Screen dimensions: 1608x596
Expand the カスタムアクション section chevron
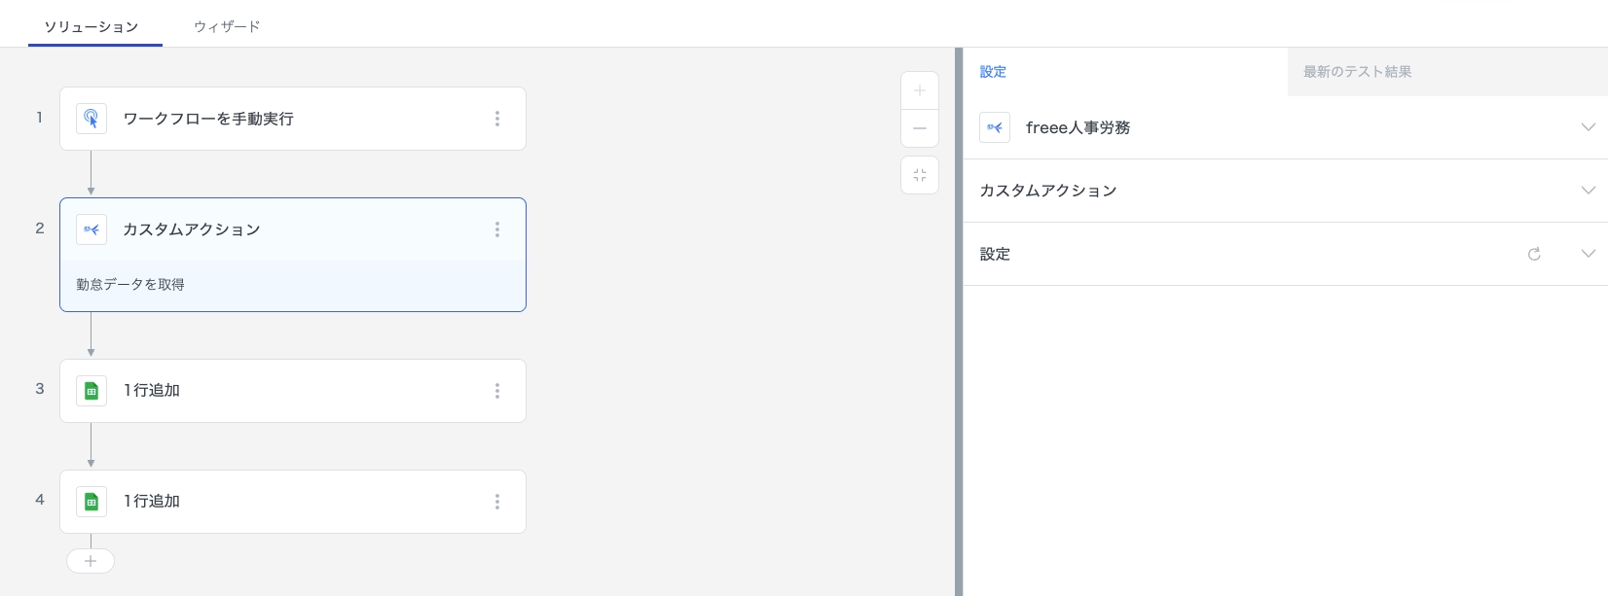pyautogui.click(x=1589, y=191)
